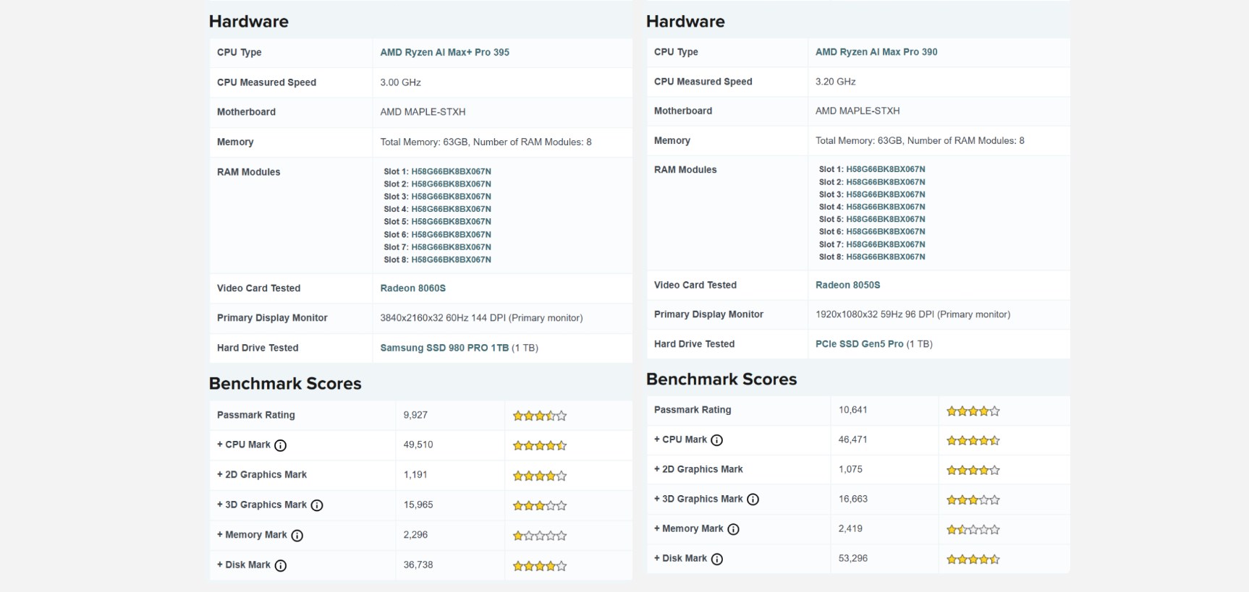Open Samsung SSD 980 PRO 1TB link
Screen dimensions: 1249x592
[444, 348]
